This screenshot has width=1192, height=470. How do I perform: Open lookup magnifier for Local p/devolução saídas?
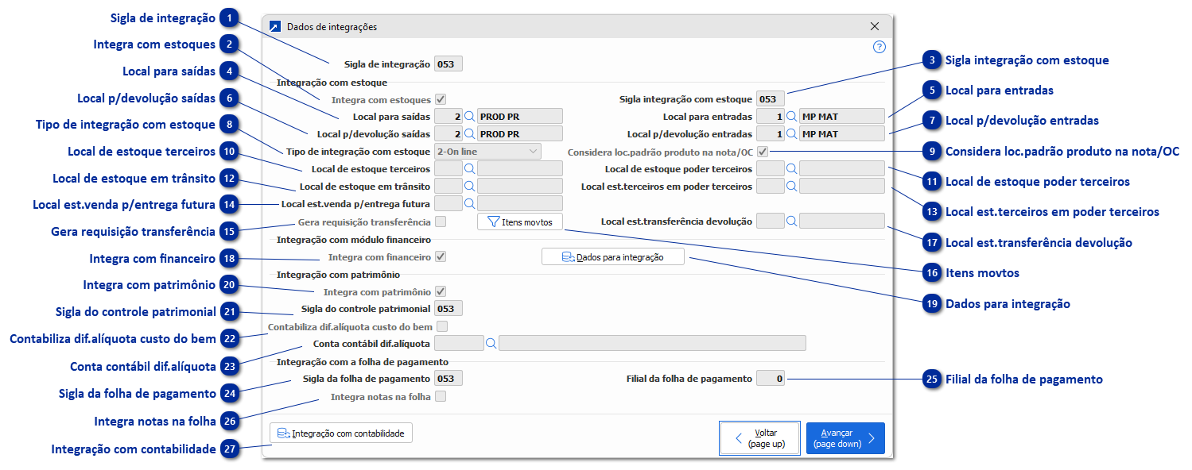[x=469, y=133]
